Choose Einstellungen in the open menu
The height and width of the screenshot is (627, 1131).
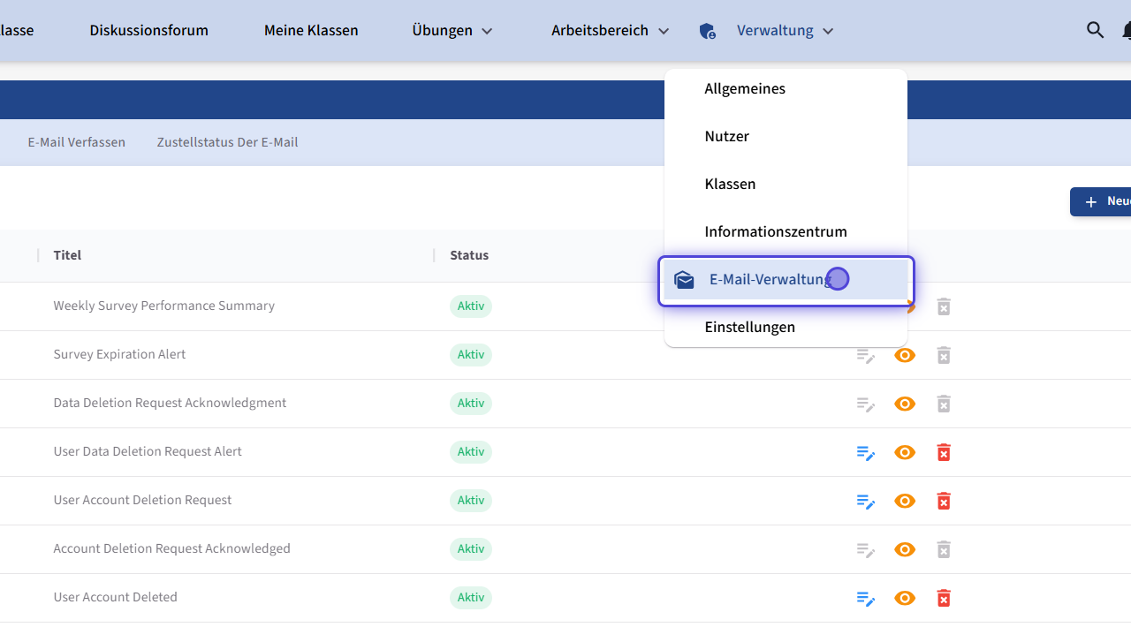pyautogui.click(x=749, y=327)
